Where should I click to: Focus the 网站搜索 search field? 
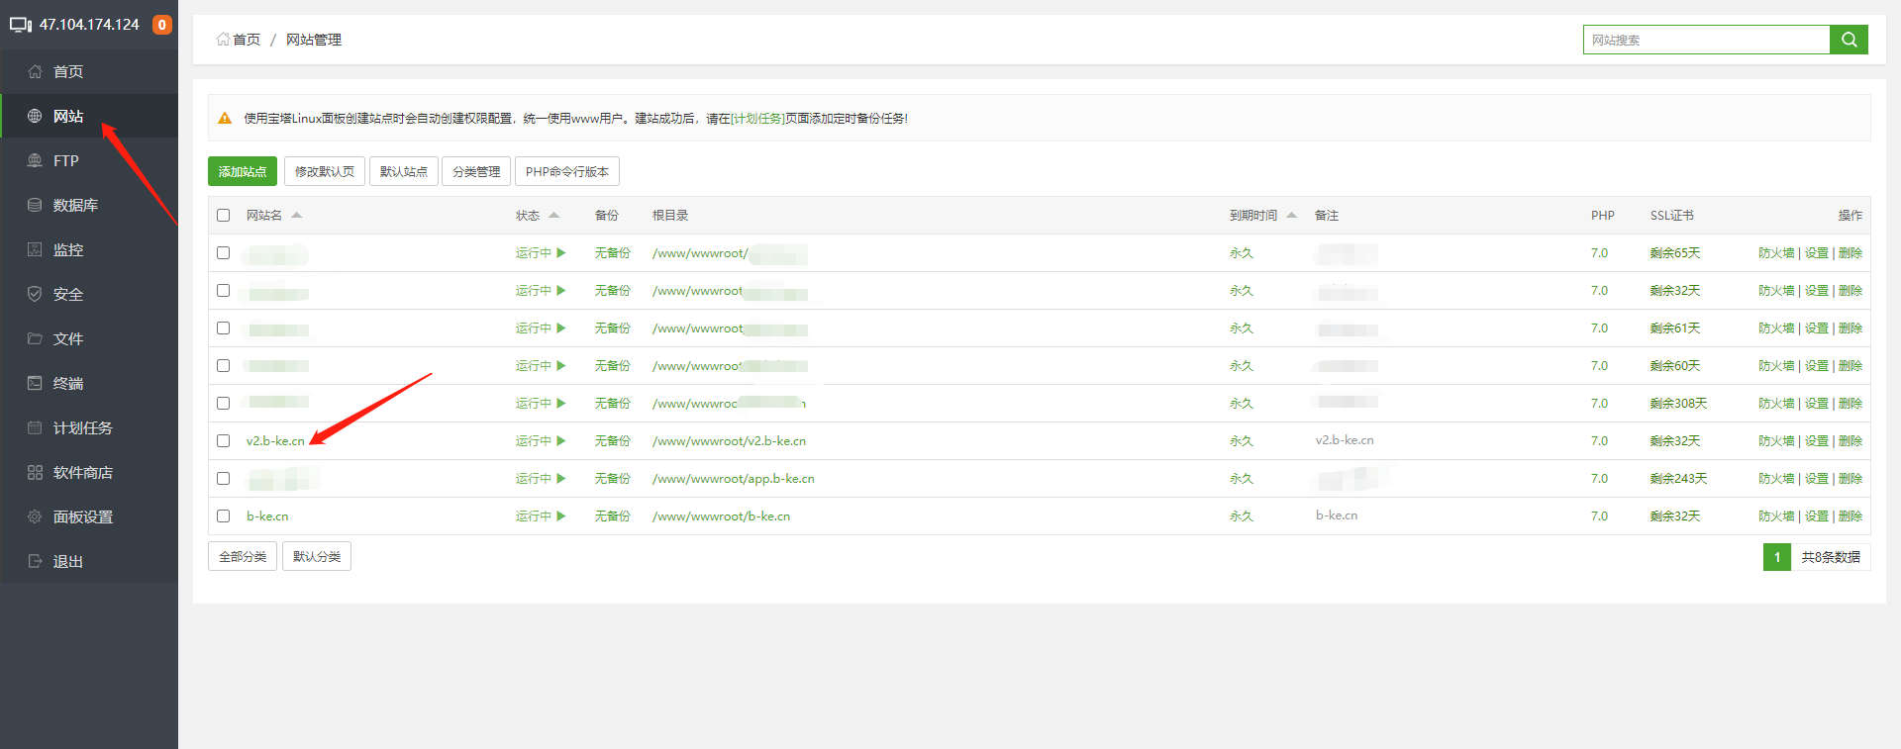(1705, 40)
